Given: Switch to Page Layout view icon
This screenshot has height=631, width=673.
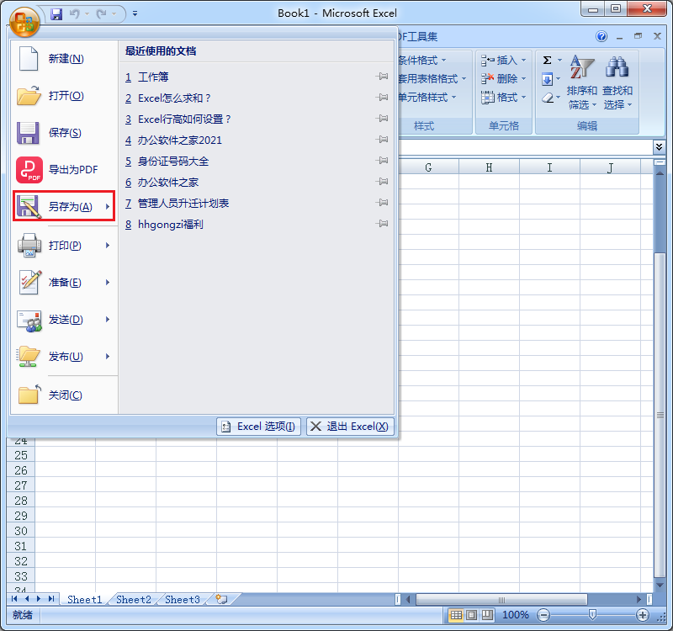Looking at the screenshot, I should [471, 616].
